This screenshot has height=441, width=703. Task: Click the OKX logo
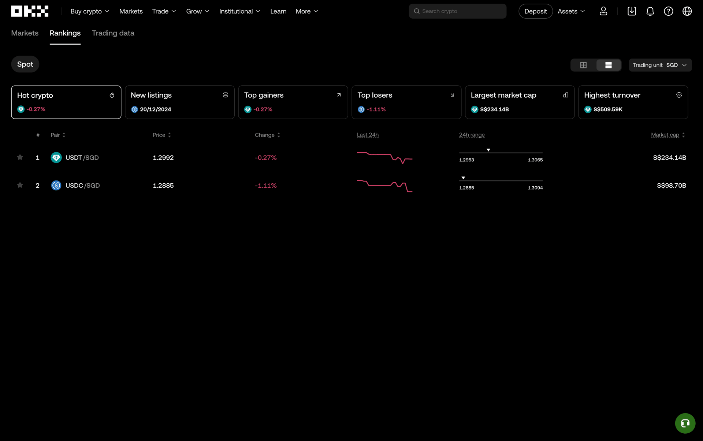(30, 11)
